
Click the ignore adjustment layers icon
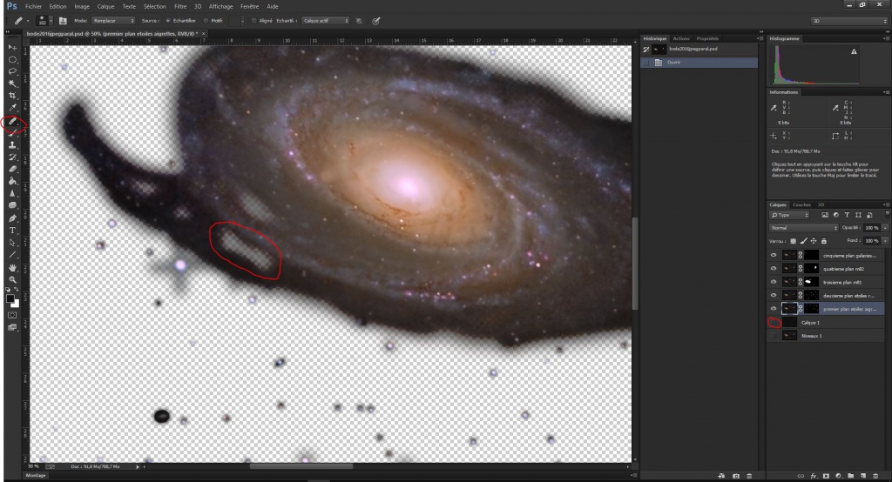(359, 21)
